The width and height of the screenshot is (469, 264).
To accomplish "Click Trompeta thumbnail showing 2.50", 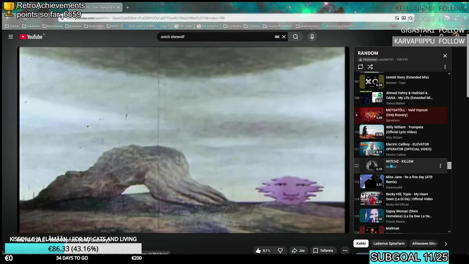I will 372,132.
